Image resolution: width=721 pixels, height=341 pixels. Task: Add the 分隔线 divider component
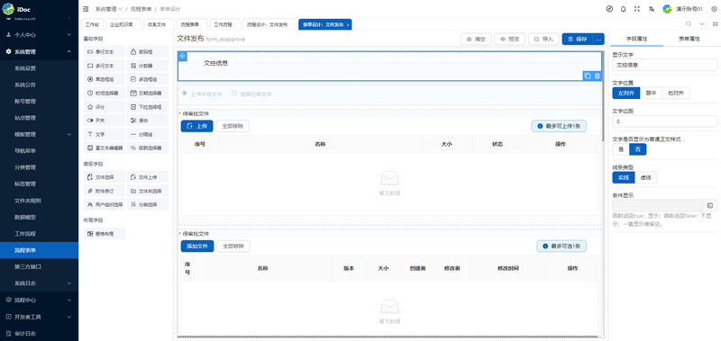click(147, 134)
